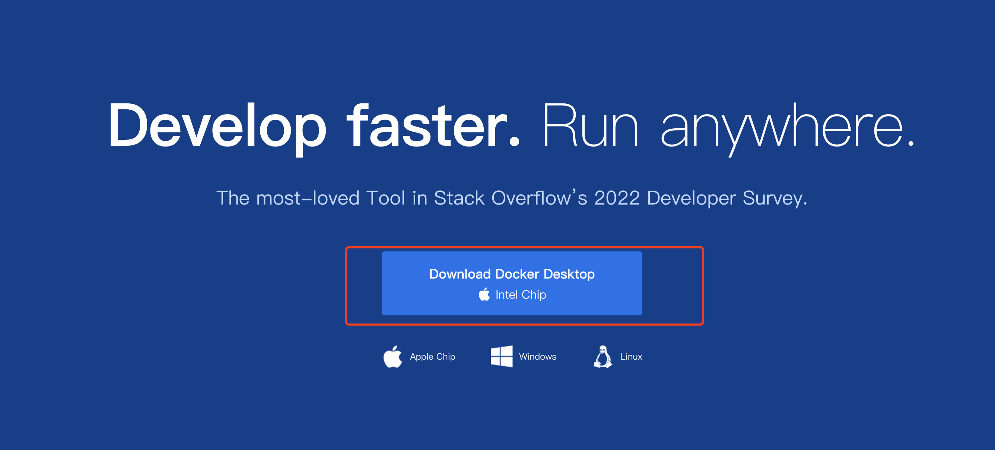995x450 pixels.
Task: Click the Windows logo icon
Action: point(501,356)
